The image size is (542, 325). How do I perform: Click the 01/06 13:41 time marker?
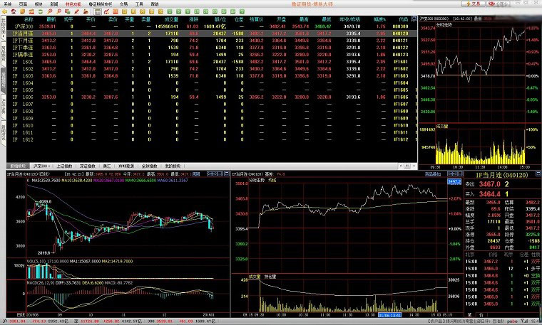point(389,315)
